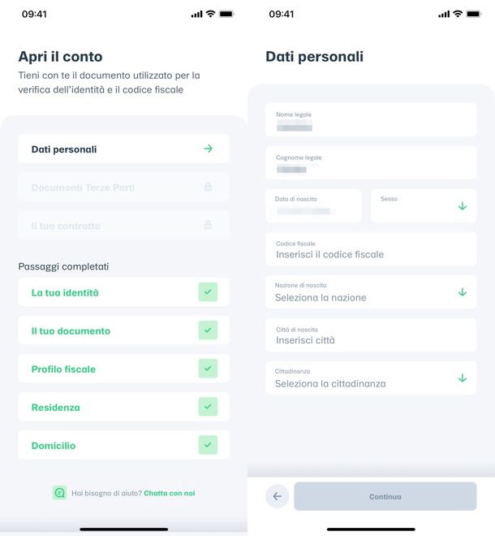Toggle the Profilo fiscale checkmark
This screenshot has height=536, width=495.
click(208, 369)
